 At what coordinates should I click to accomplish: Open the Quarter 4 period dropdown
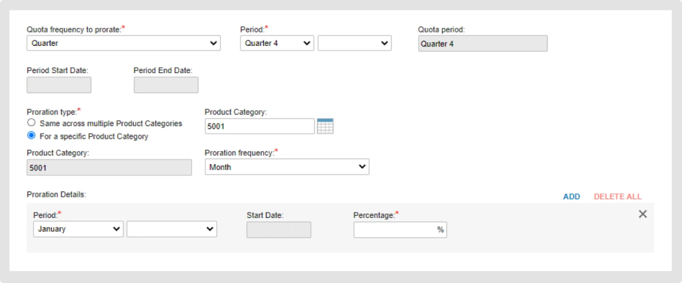(276, 43)
